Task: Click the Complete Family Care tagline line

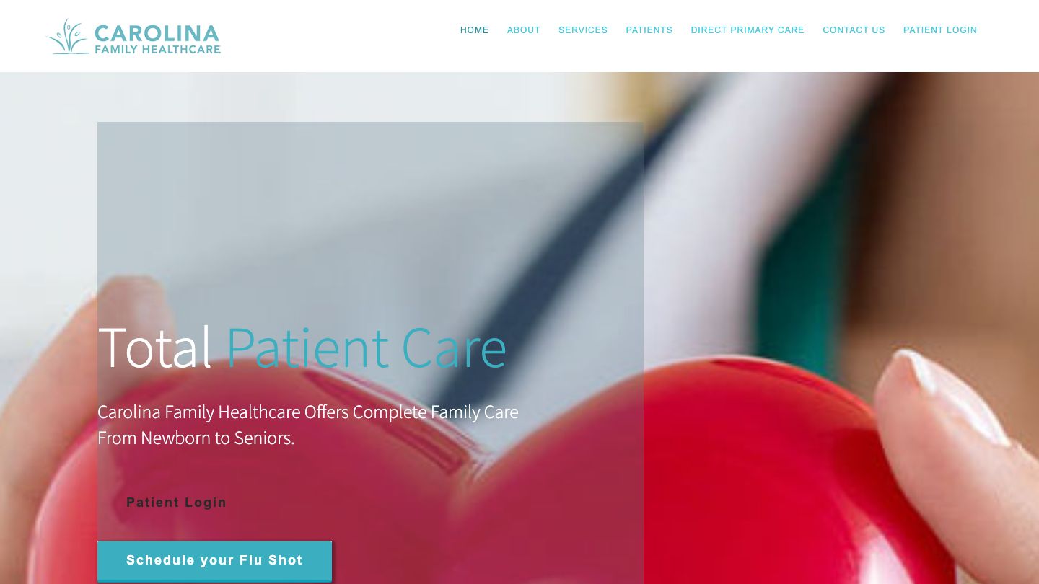Action: coord(308,412)
